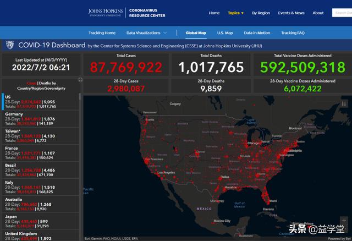Screen dimensions: 352x241
Task: Click the Total Cases value 87,769,922
Action: [x=126, y=67]
